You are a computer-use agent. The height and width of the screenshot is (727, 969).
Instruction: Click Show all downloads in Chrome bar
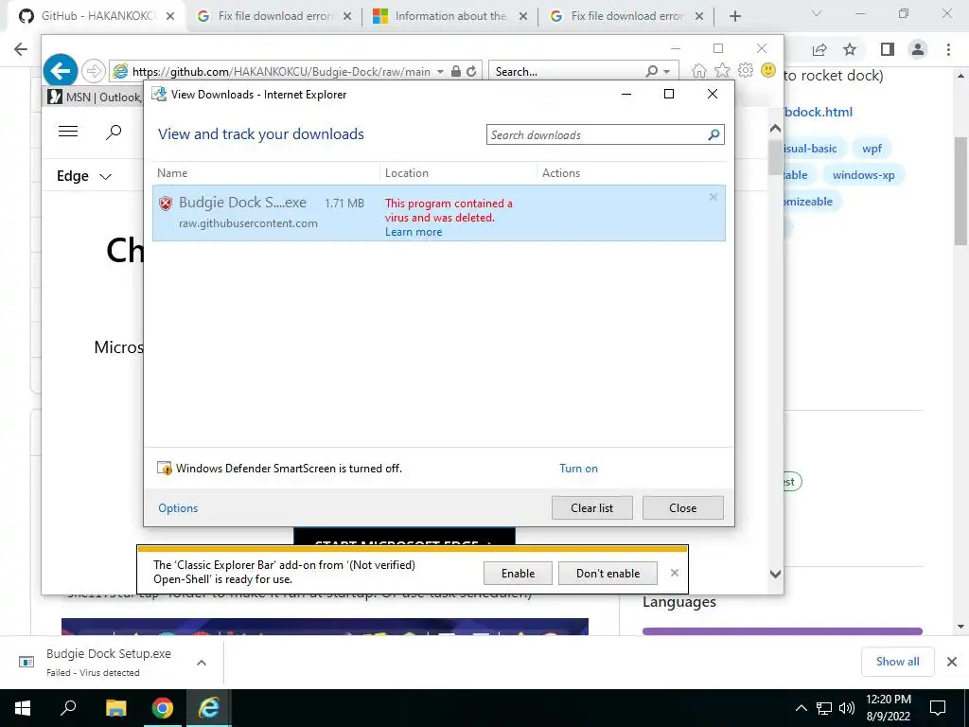click(897, 662)
